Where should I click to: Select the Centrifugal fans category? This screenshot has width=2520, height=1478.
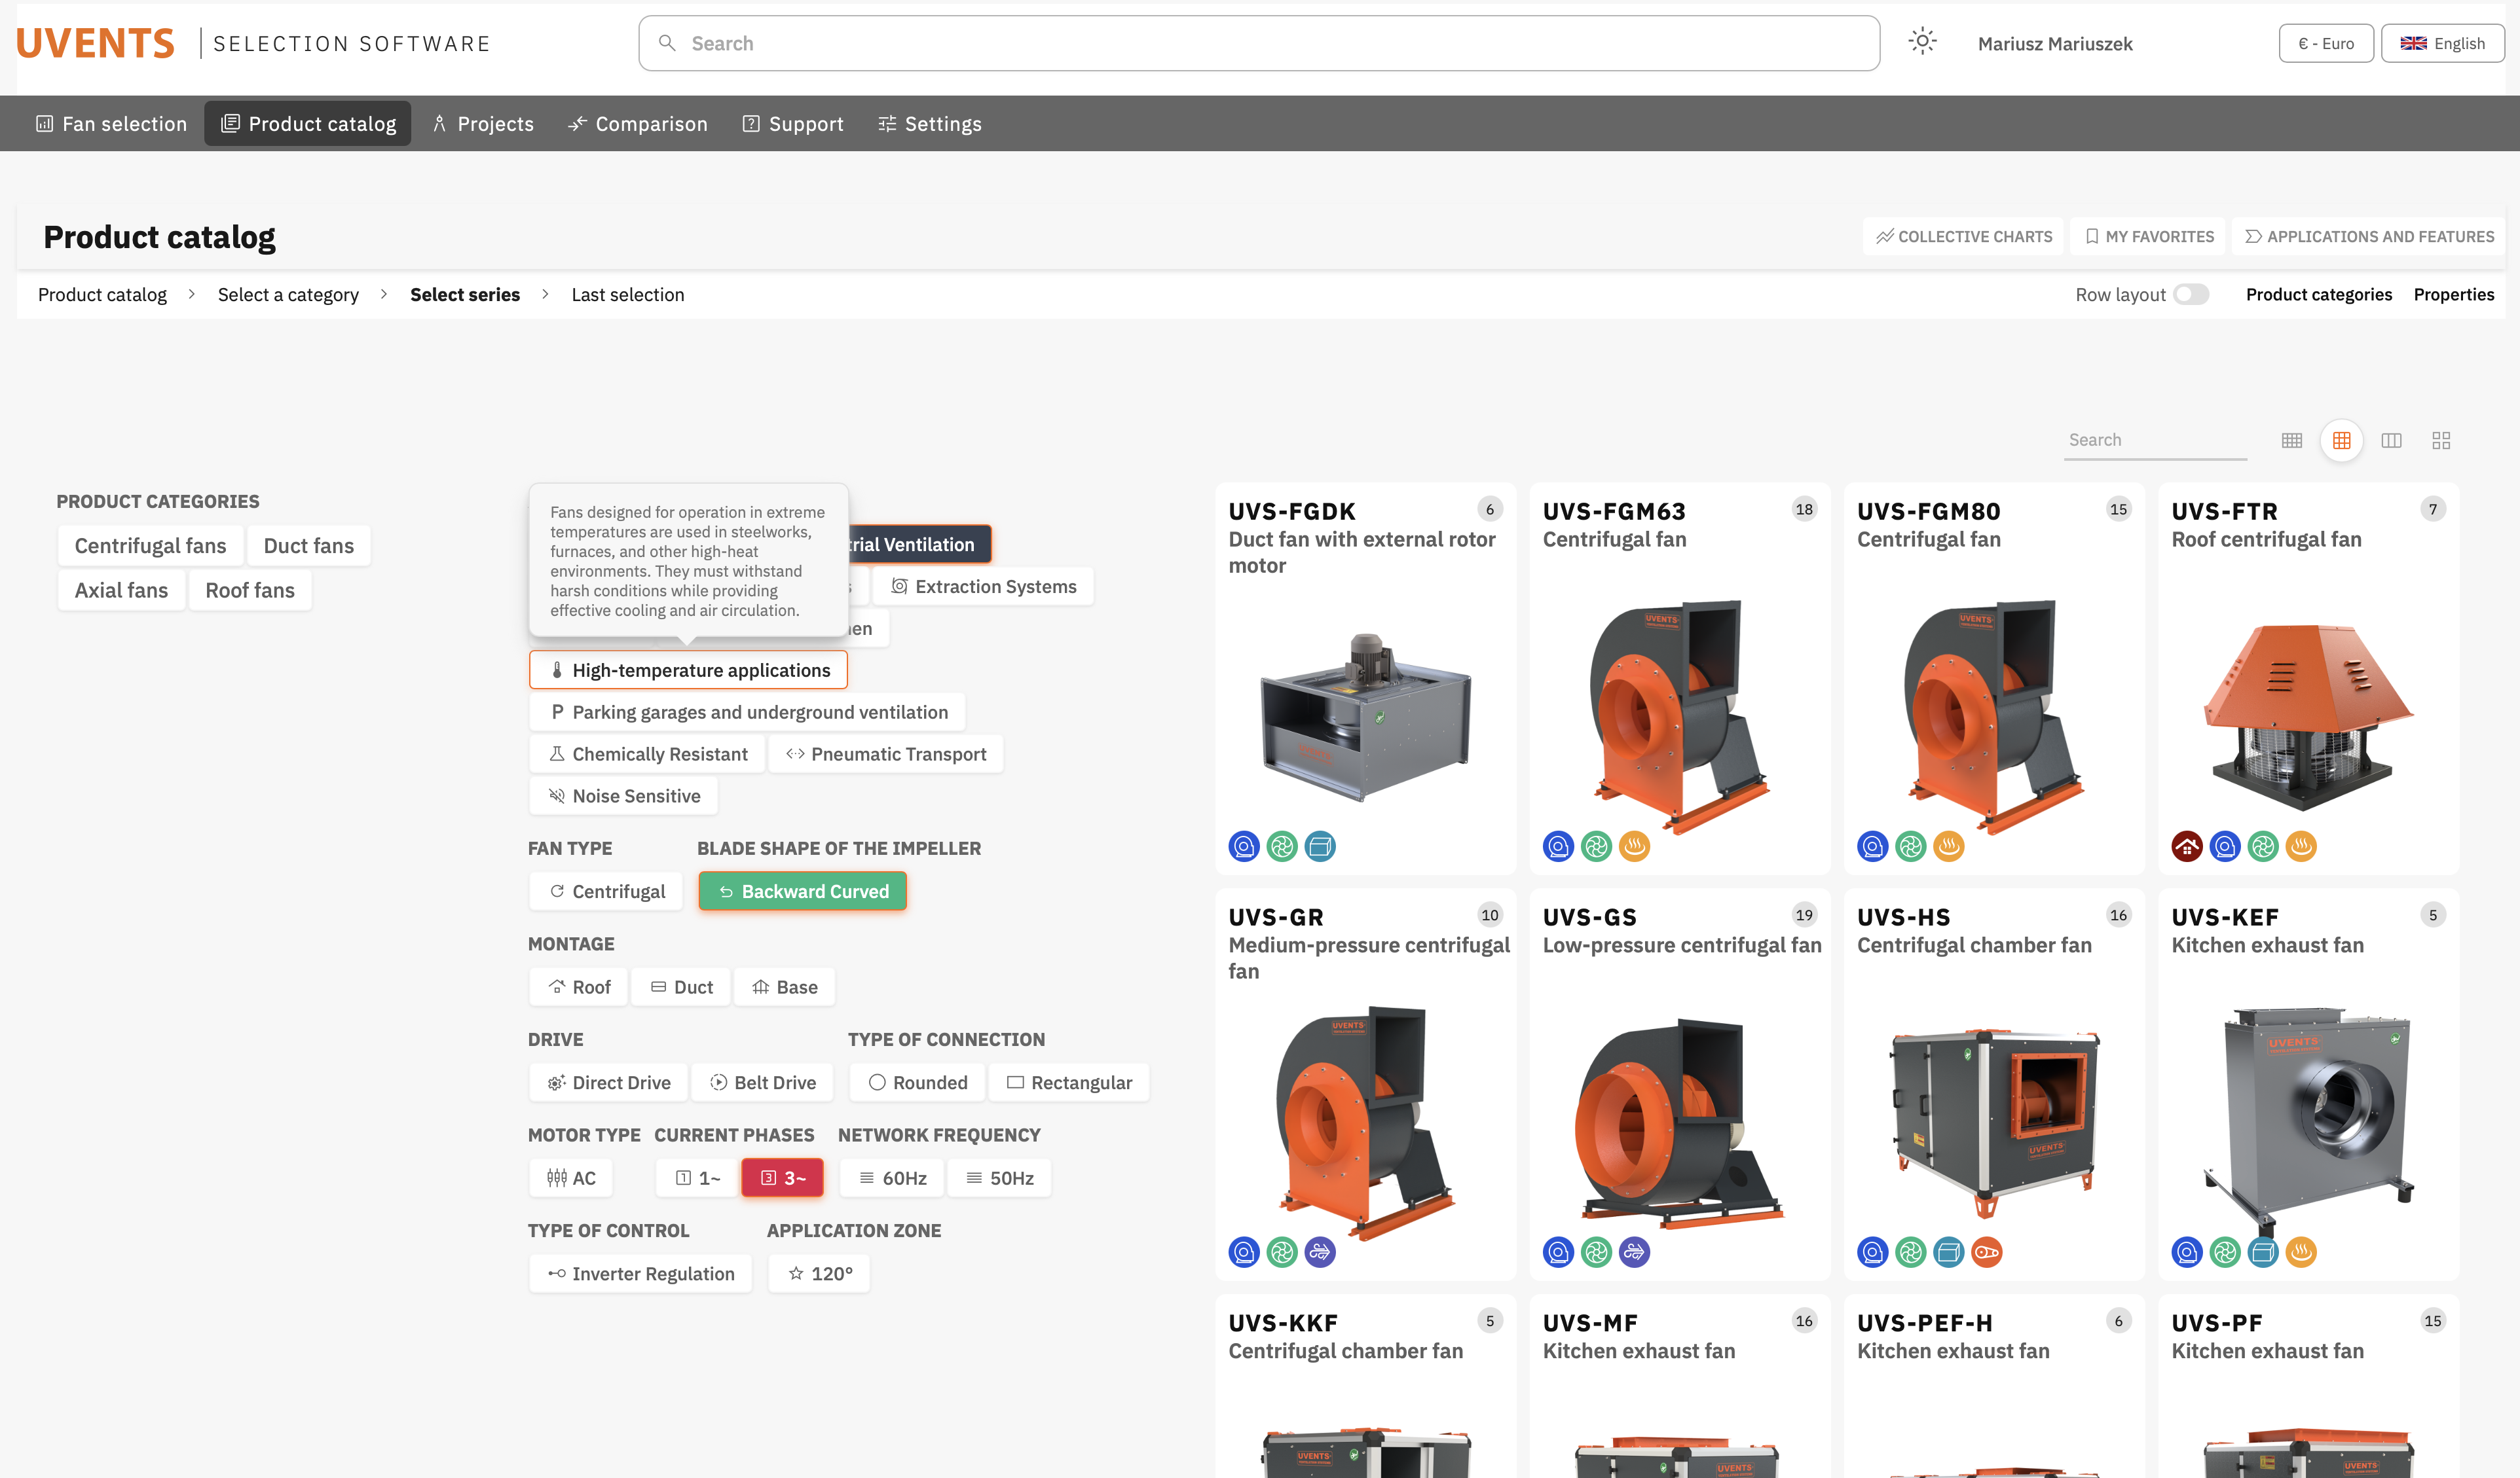(150, 546)
